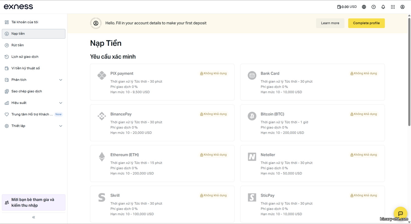Click the page vertical scrollbar
The height and width of the screenshot is (224, 411).
409,71
